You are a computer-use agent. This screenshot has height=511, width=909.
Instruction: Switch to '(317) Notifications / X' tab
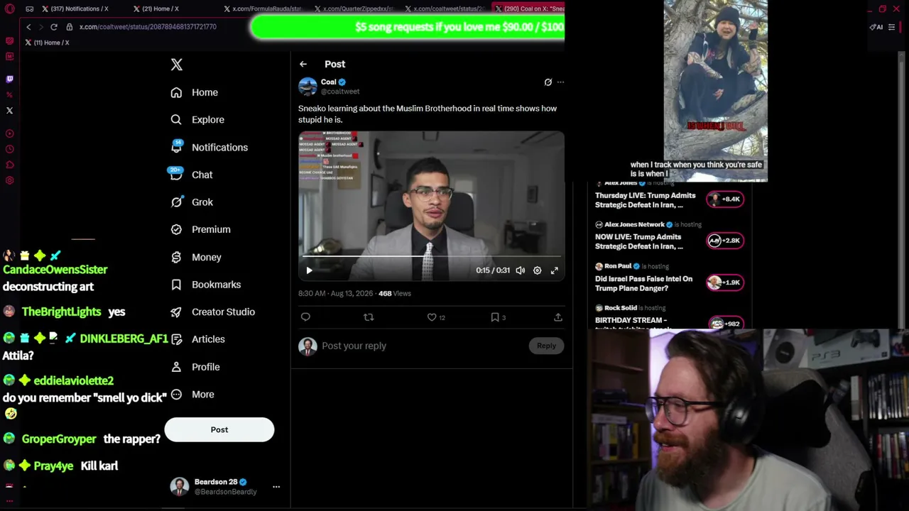(x=75, y=9)
